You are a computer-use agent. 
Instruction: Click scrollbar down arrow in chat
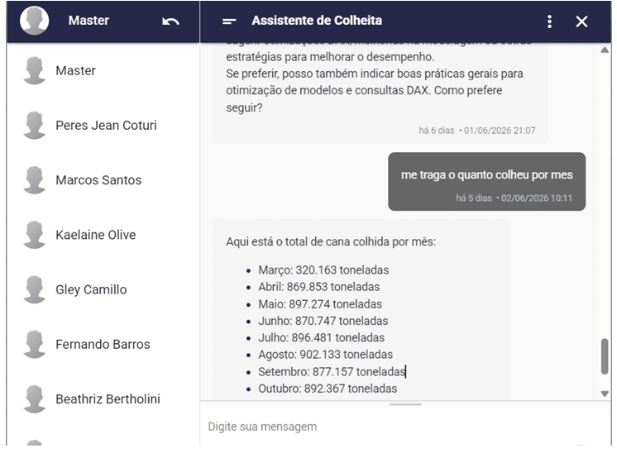[x=605, y=394]
